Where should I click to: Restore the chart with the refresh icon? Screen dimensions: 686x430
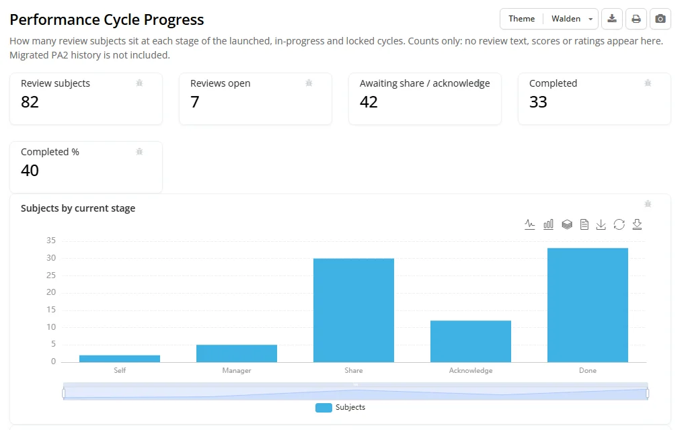click(x=619, y=224)
